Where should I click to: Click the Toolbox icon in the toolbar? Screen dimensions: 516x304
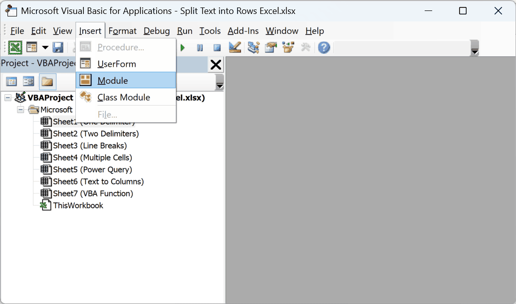[x=305, y=48]
